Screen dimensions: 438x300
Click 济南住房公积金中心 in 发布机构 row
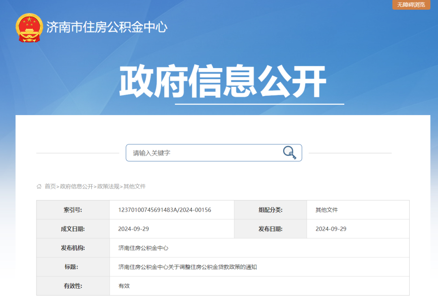pos(143,248)
